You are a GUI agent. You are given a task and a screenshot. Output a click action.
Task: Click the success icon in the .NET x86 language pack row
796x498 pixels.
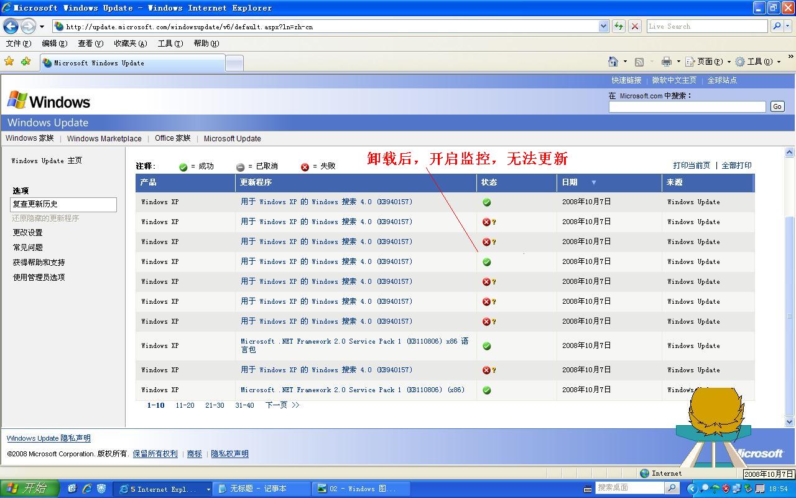tap(487, 346)
